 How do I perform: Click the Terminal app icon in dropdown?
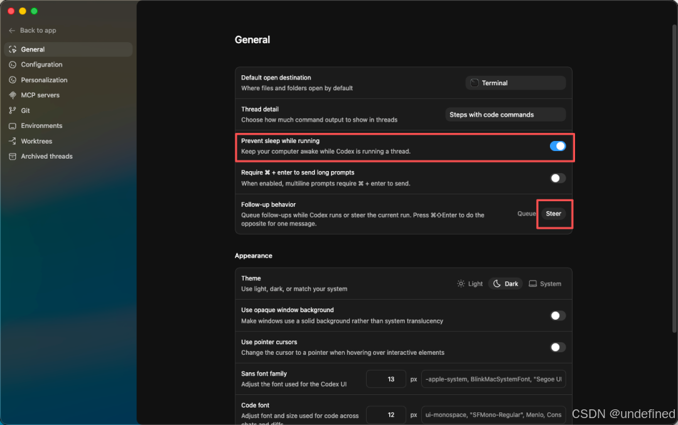coord(475,83)
